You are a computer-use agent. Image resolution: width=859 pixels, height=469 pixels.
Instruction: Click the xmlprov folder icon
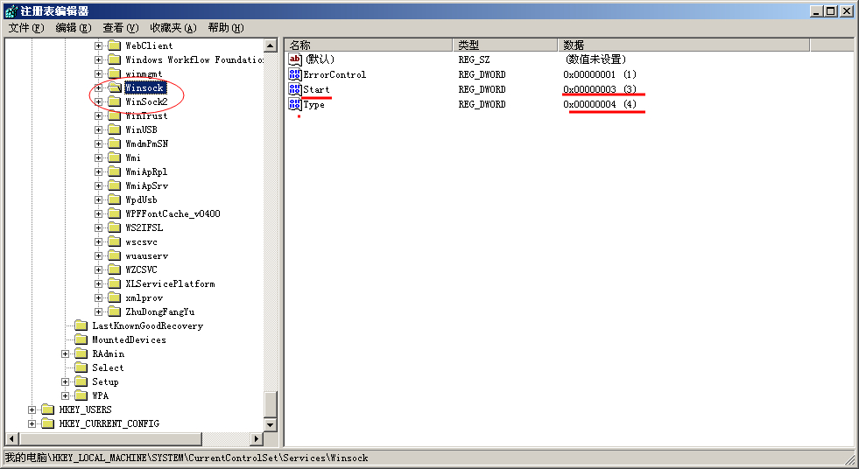[115, 298]
